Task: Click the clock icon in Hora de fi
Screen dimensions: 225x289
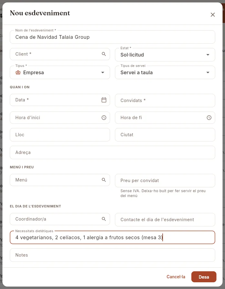Action: 209,118
